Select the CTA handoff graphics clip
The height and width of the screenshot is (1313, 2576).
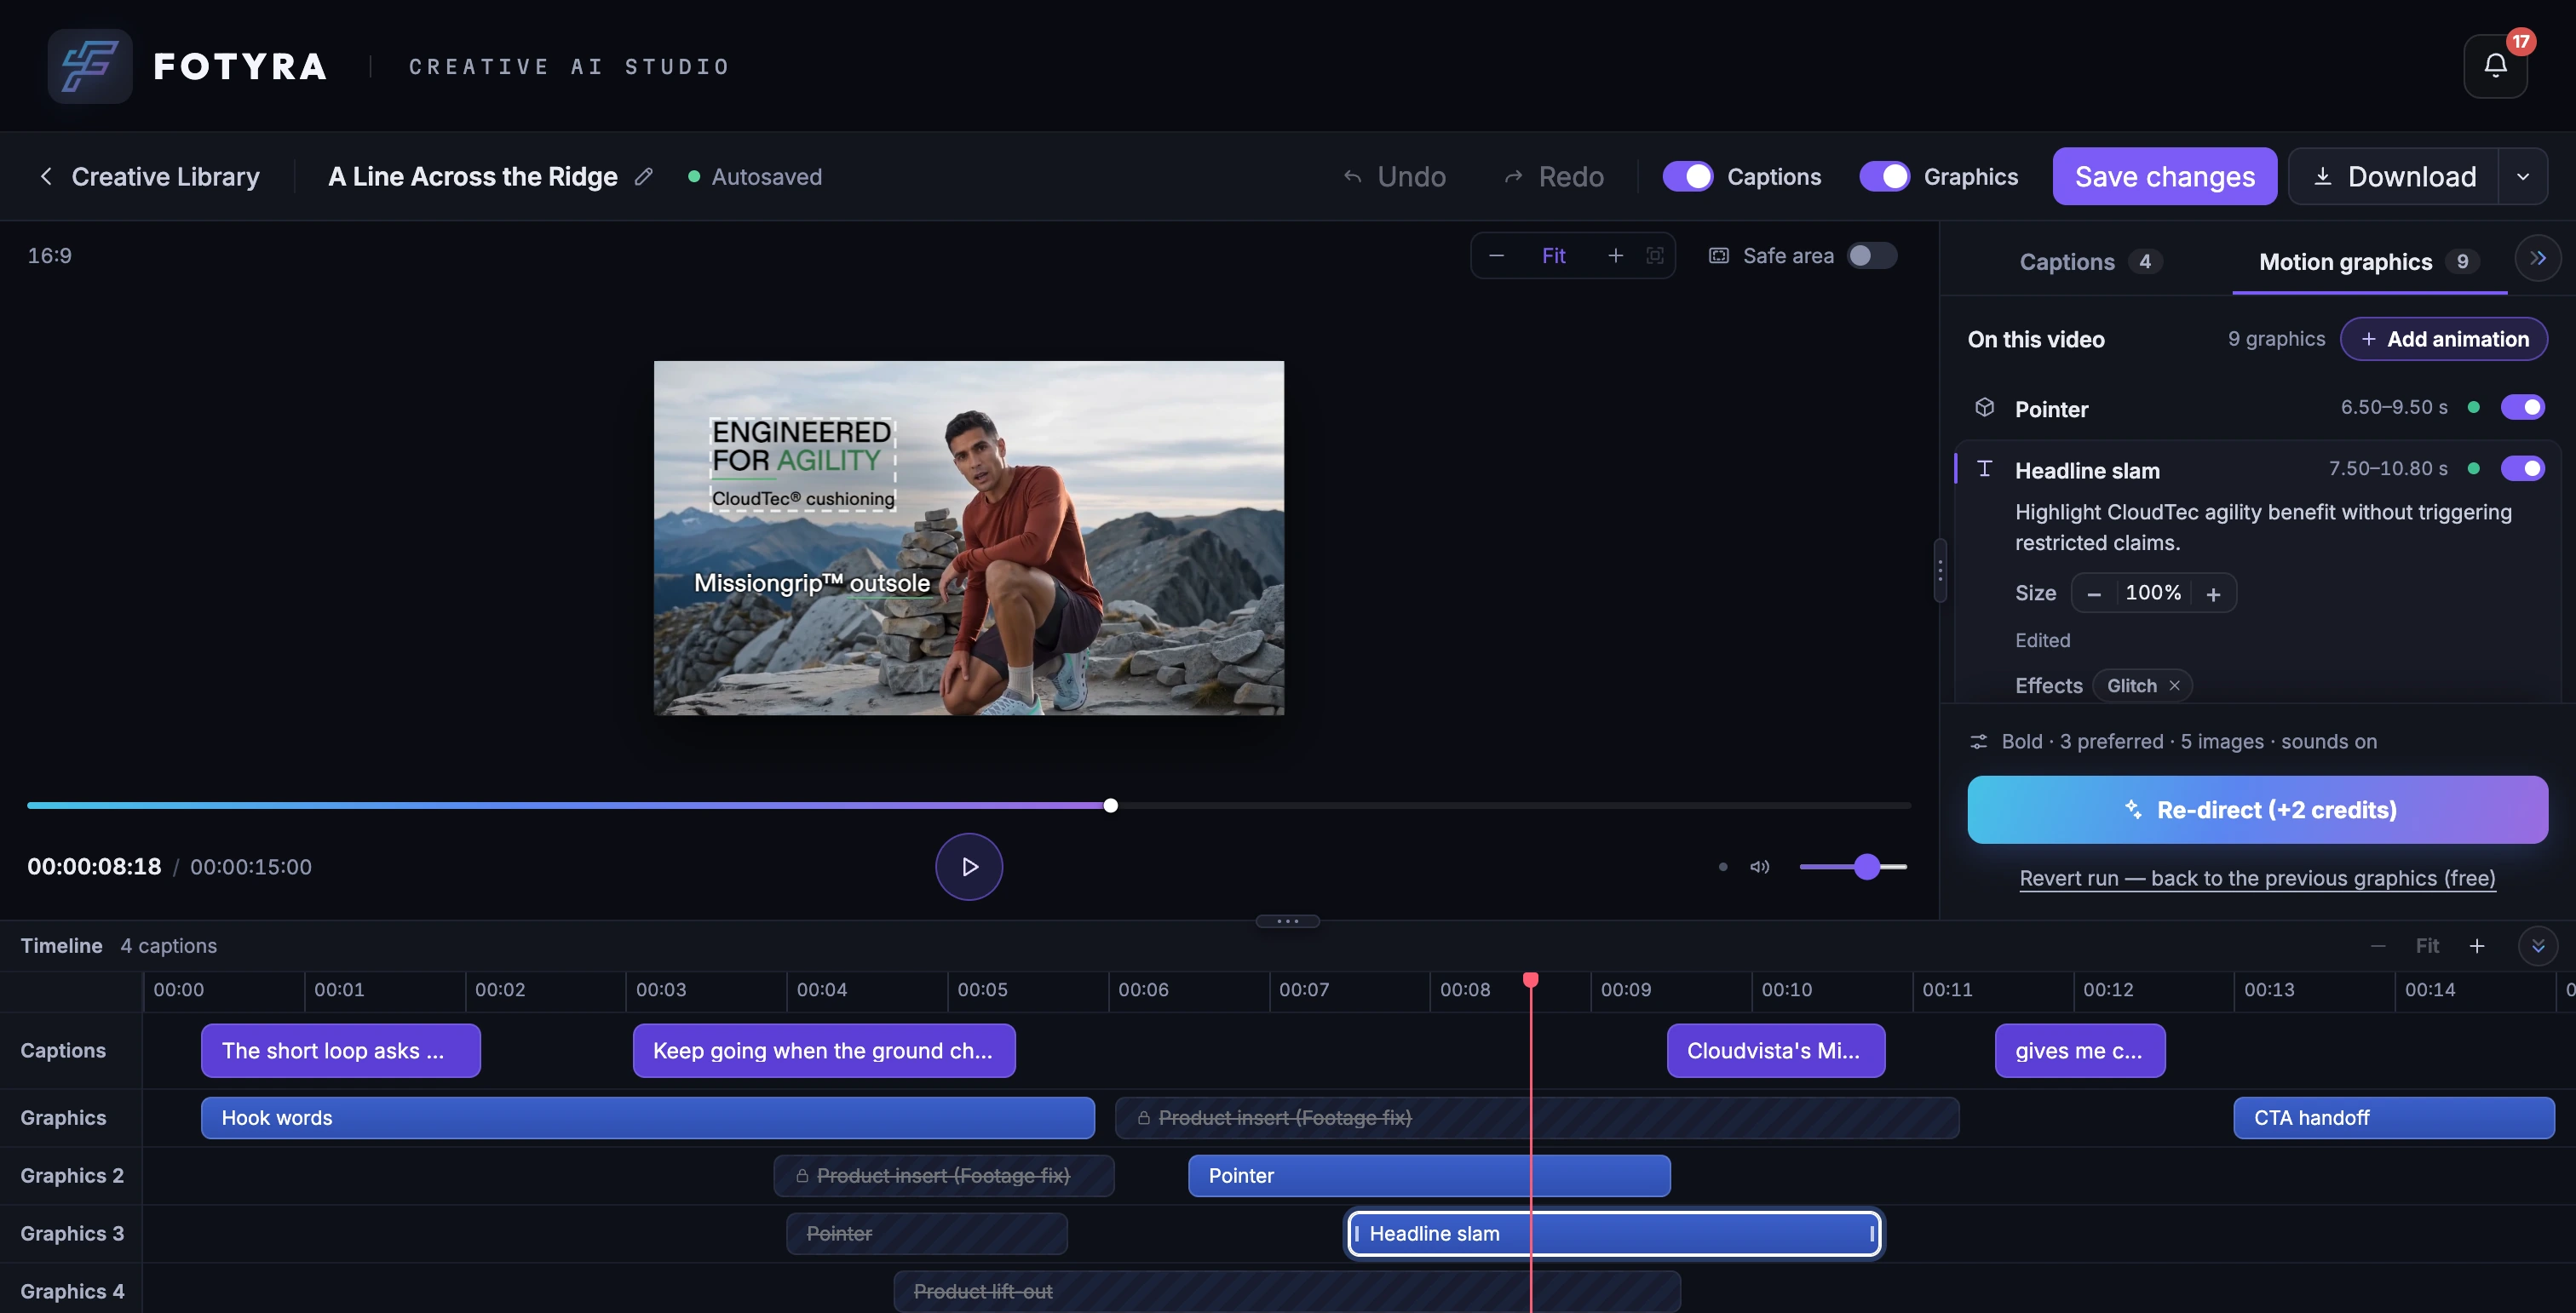2393,1118
